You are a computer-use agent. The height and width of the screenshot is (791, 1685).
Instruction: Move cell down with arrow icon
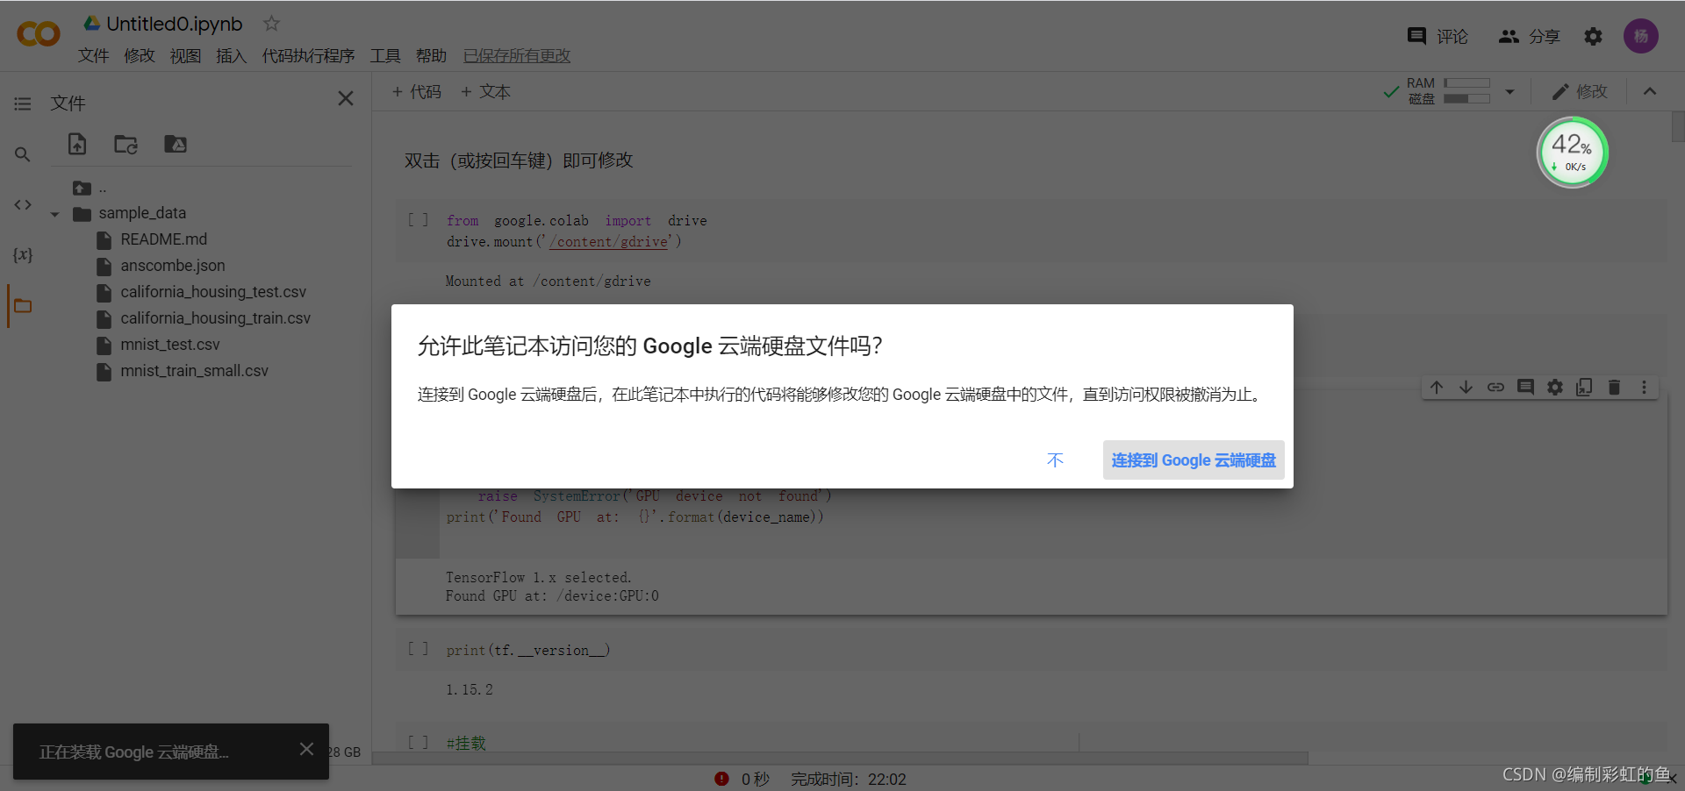(1466, 387)
